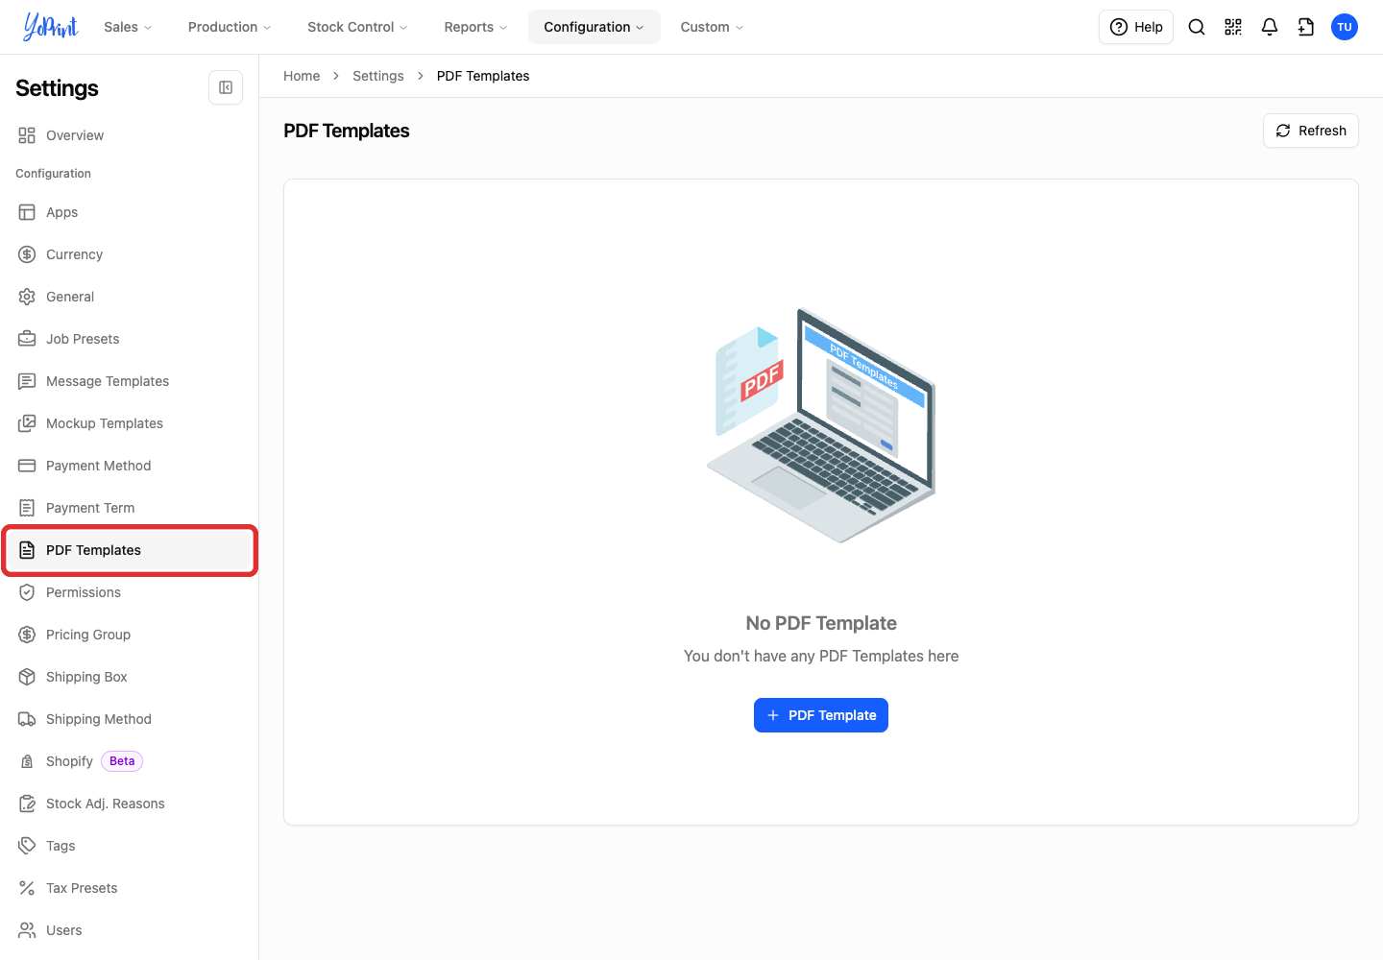Collapse the Settings sidebar panel
The height and width of the screenshot is (960, 1383).
click(x=226, y=87)
